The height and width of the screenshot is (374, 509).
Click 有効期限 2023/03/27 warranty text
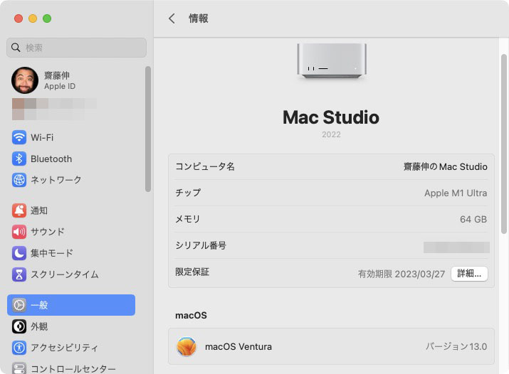click(x=402, y=274)
